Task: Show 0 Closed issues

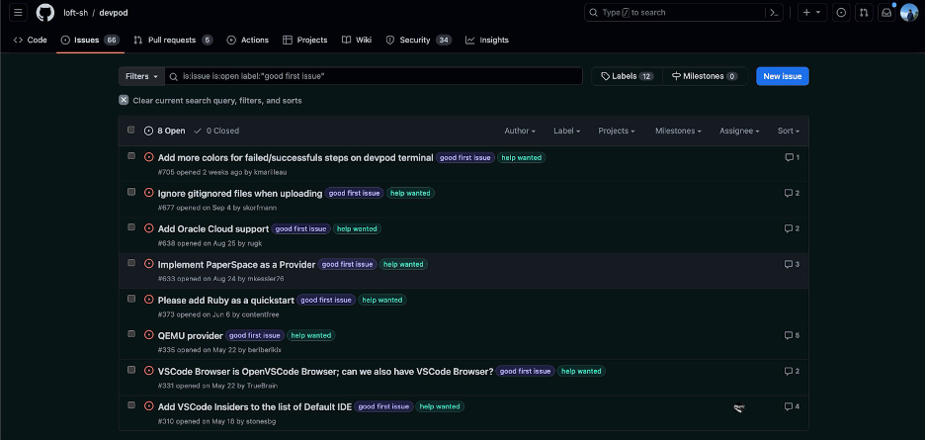Action: point(216,131)
